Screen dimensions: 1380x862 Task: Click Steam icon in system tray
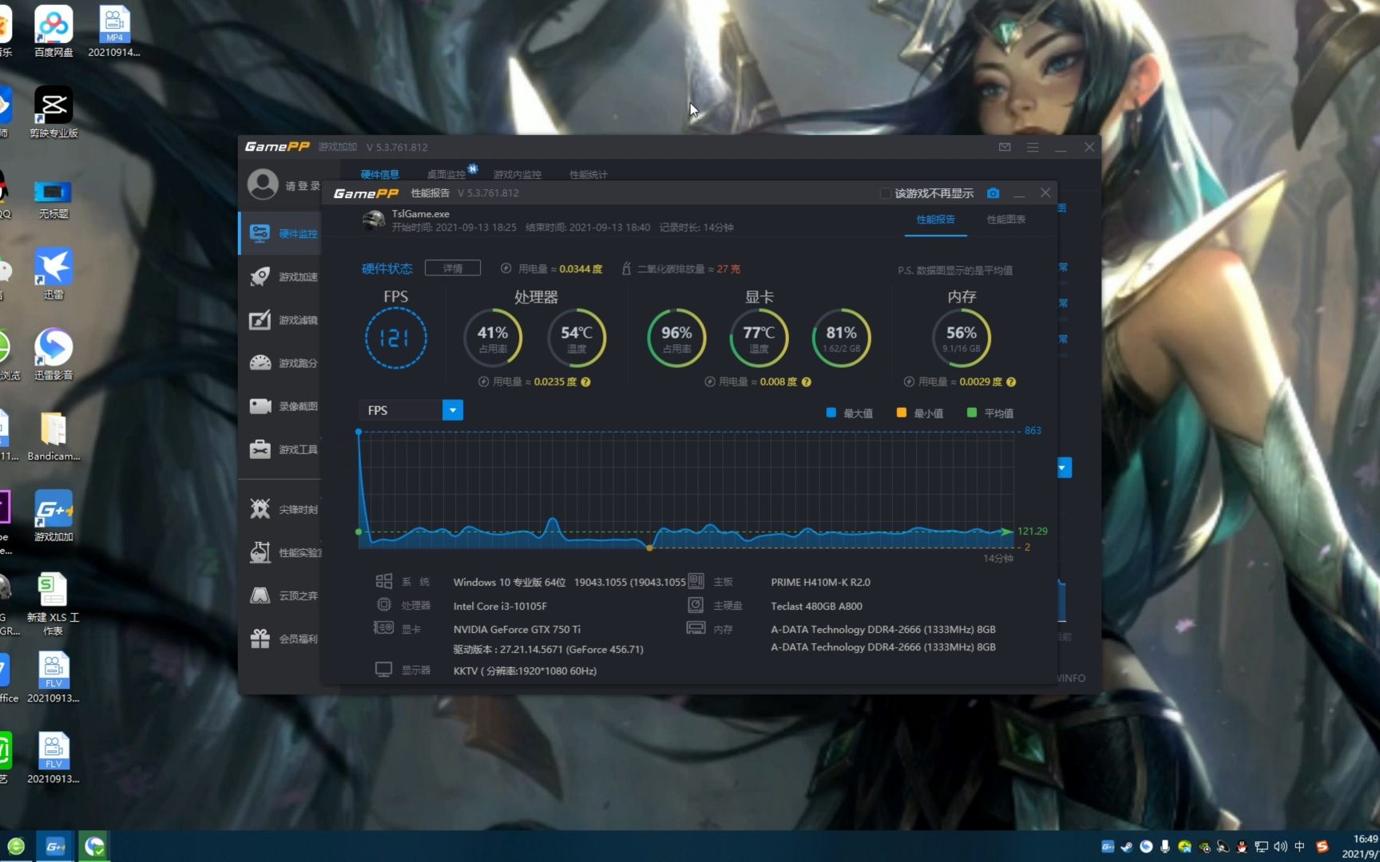coord(1127,847)
